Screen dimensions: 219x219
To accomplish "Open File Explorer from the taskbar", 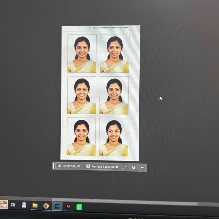I will coord(35,206).
